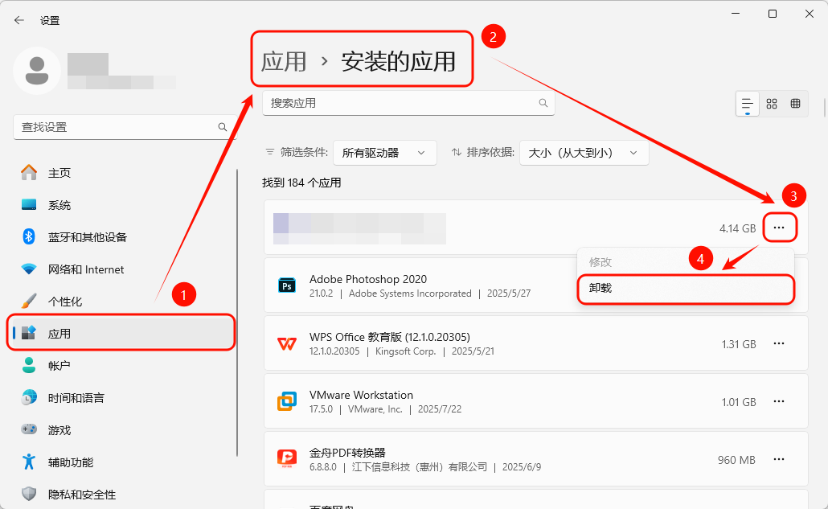
Task: Click the accessibility icon for 辅助功能
Action: pos(29,462)
